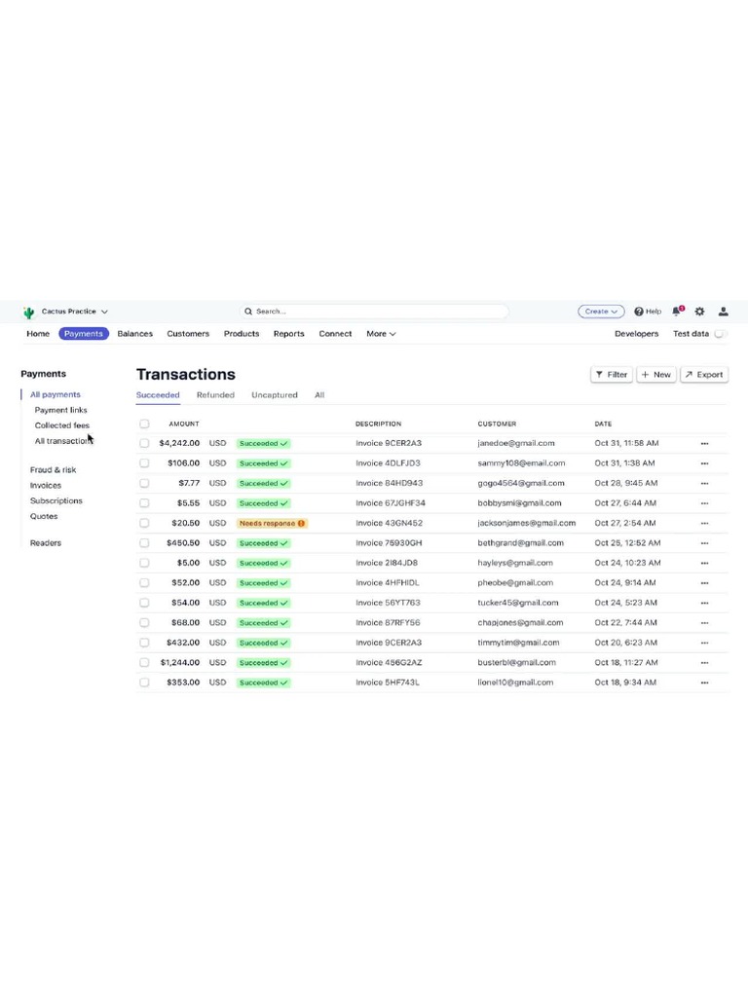748x997 pixels.
Task: Expand the More menu in navigation
Action: 381,334
